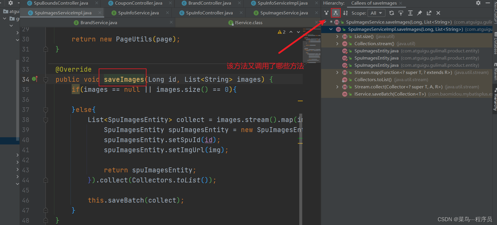Viewport: 497px width, 225px height.
Task: Toggle fold marker at else line 37
Action: (45, 110)
